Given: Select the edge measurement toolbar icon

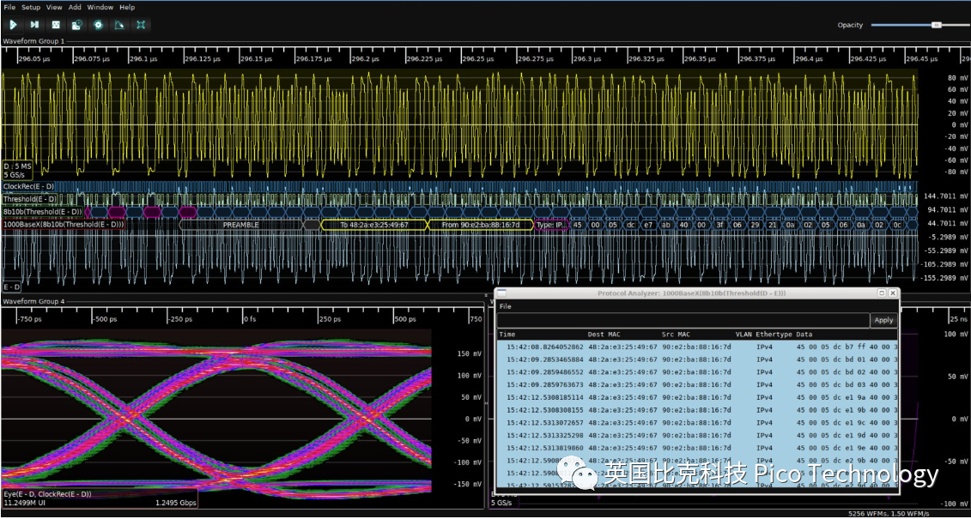Looking at the screenshot, I should point(120,25).
